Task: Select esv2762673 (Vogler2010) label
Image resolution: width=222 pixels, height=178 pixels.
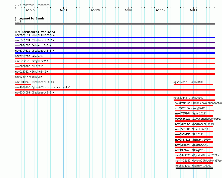Action: [32, 61]
